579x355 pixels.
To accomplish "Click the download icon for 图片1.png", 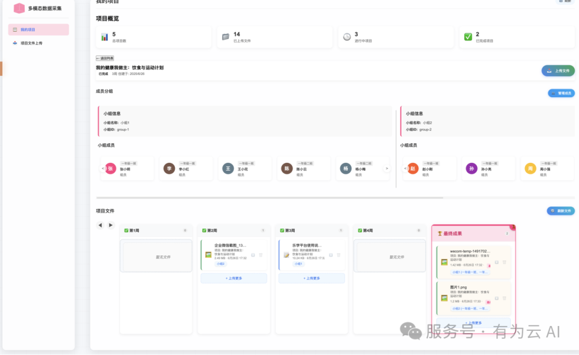I will (496, 297).
